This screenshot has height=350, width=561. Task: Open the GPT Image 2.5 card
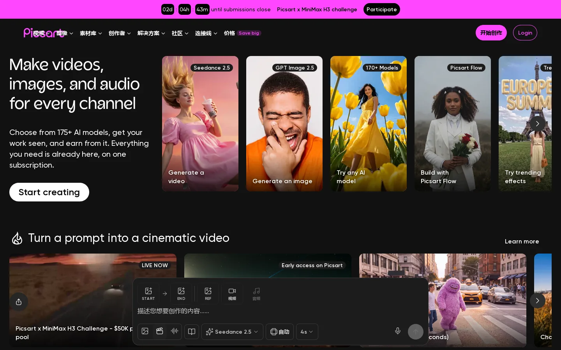click(284, 124)
